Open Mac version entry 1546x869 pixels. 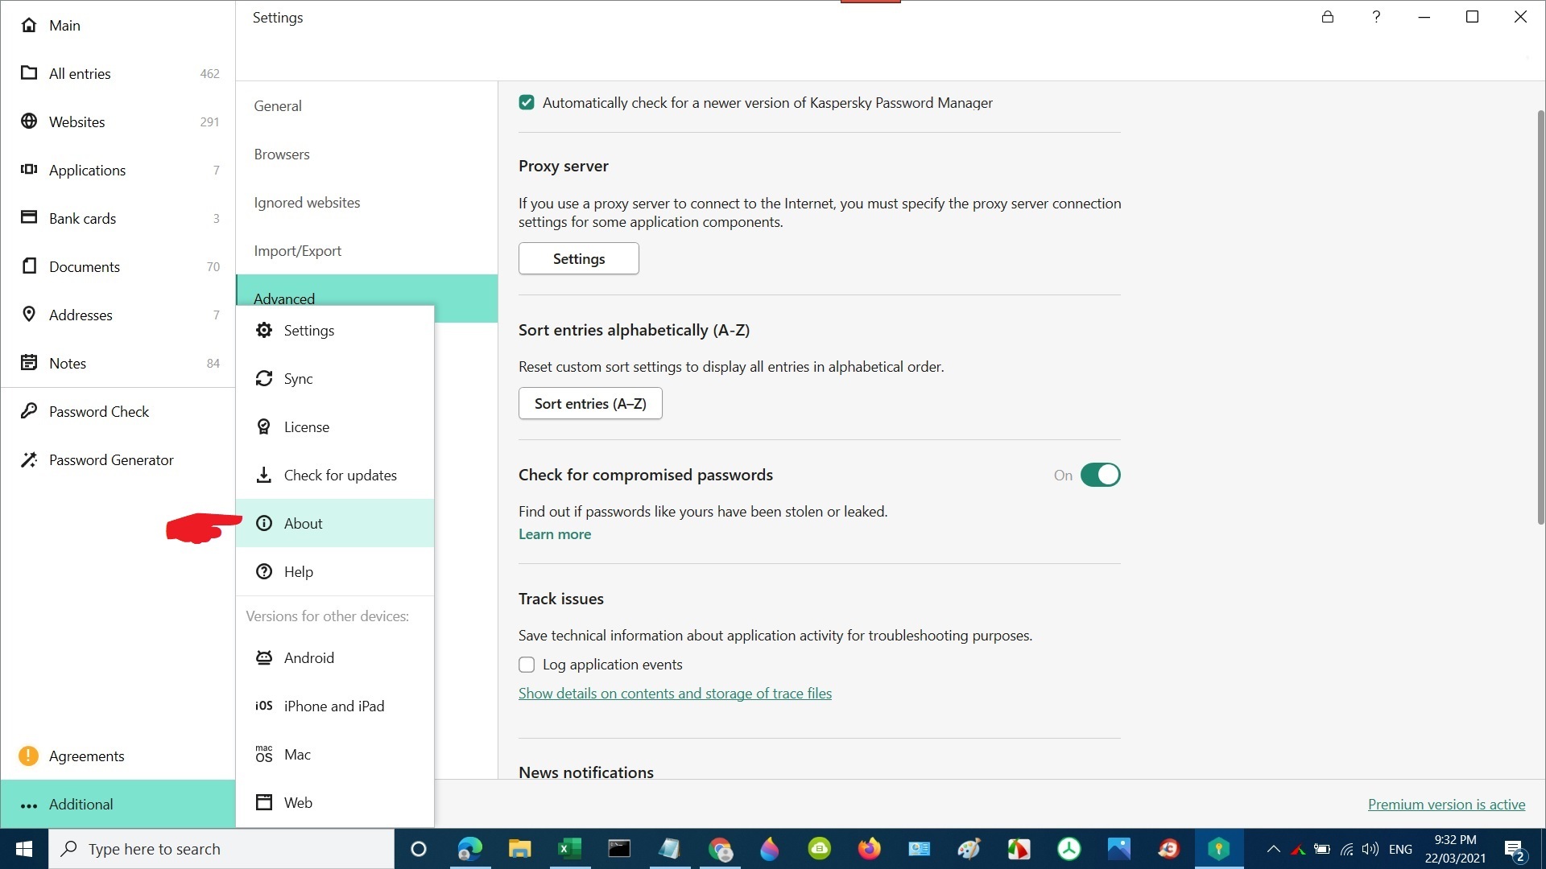[x=335, y=755]
